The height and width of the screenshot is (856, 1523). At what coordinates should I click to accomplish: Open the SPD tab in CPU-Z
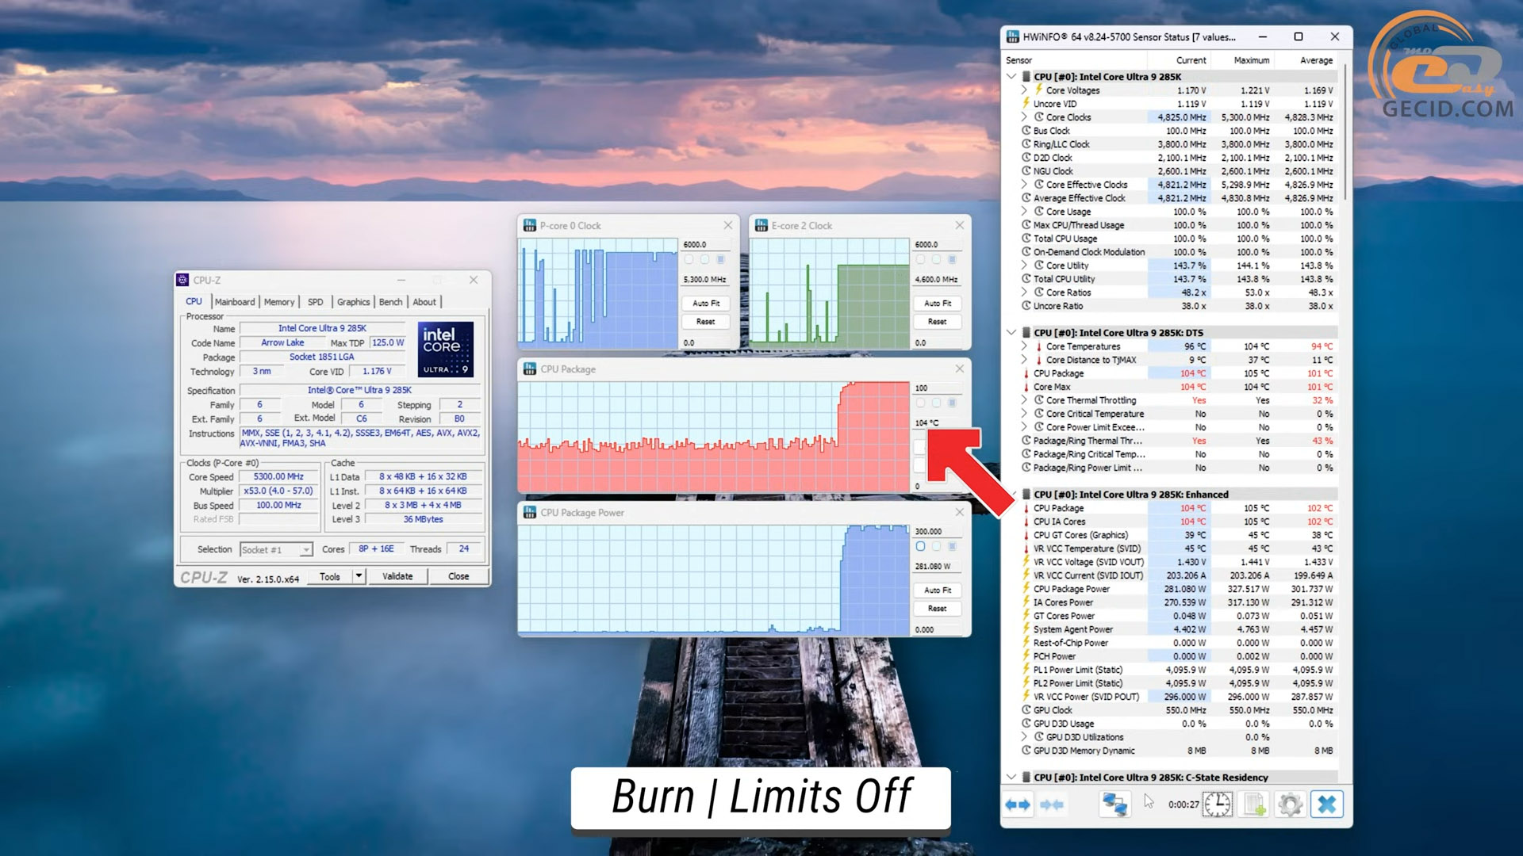click(316, 302)
